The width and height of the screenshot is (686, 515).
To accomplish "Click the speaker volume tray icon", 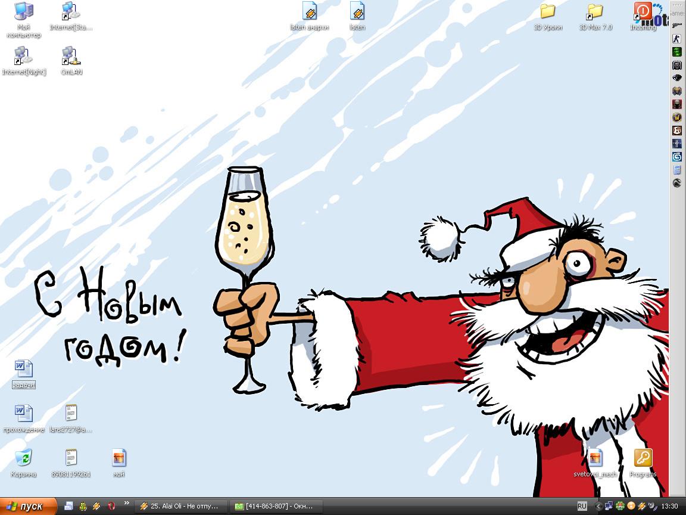I will coord(653,506).
